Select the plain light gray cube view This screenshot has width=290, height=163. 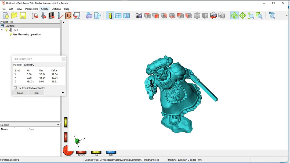[197, 16]
